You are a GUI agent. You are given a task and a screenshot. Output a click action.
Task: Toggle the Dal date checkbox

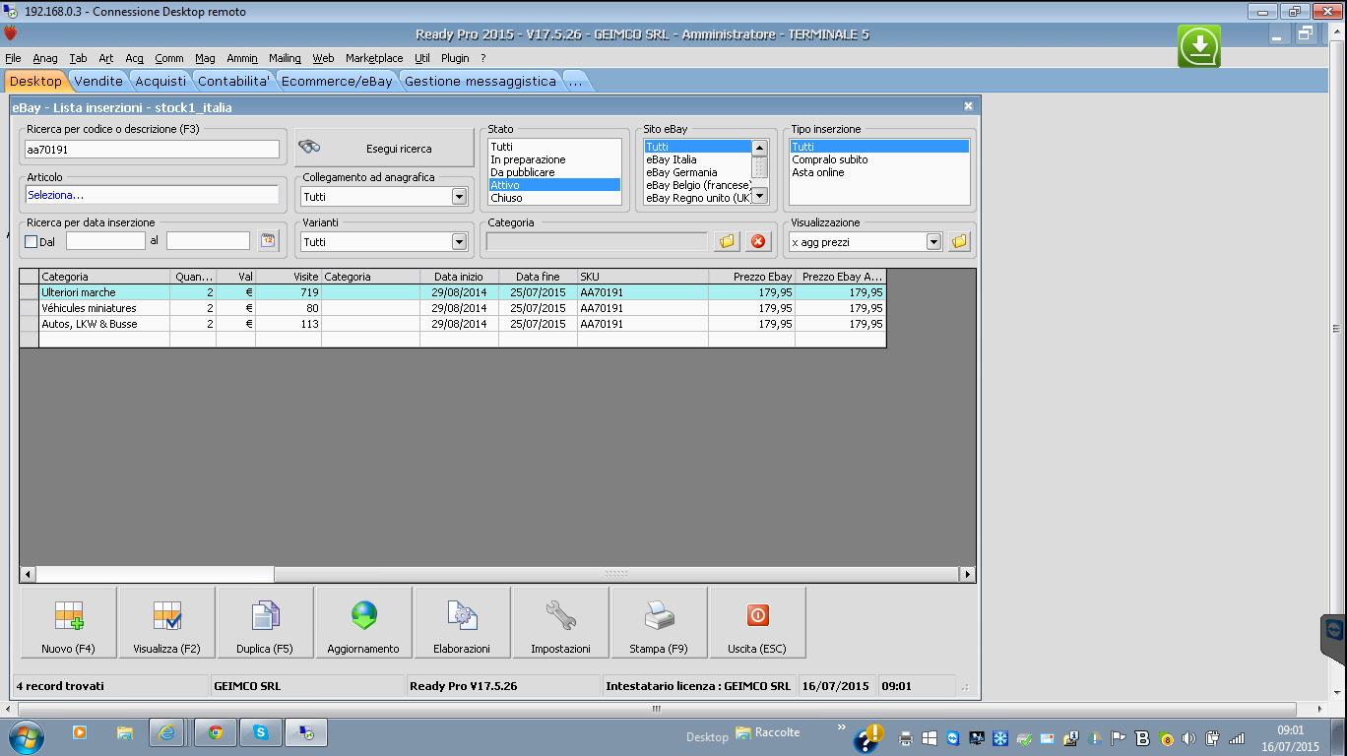point(31,242)
